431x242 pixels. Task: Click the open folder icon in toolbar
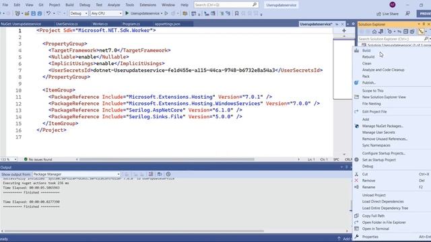[27, 13]
